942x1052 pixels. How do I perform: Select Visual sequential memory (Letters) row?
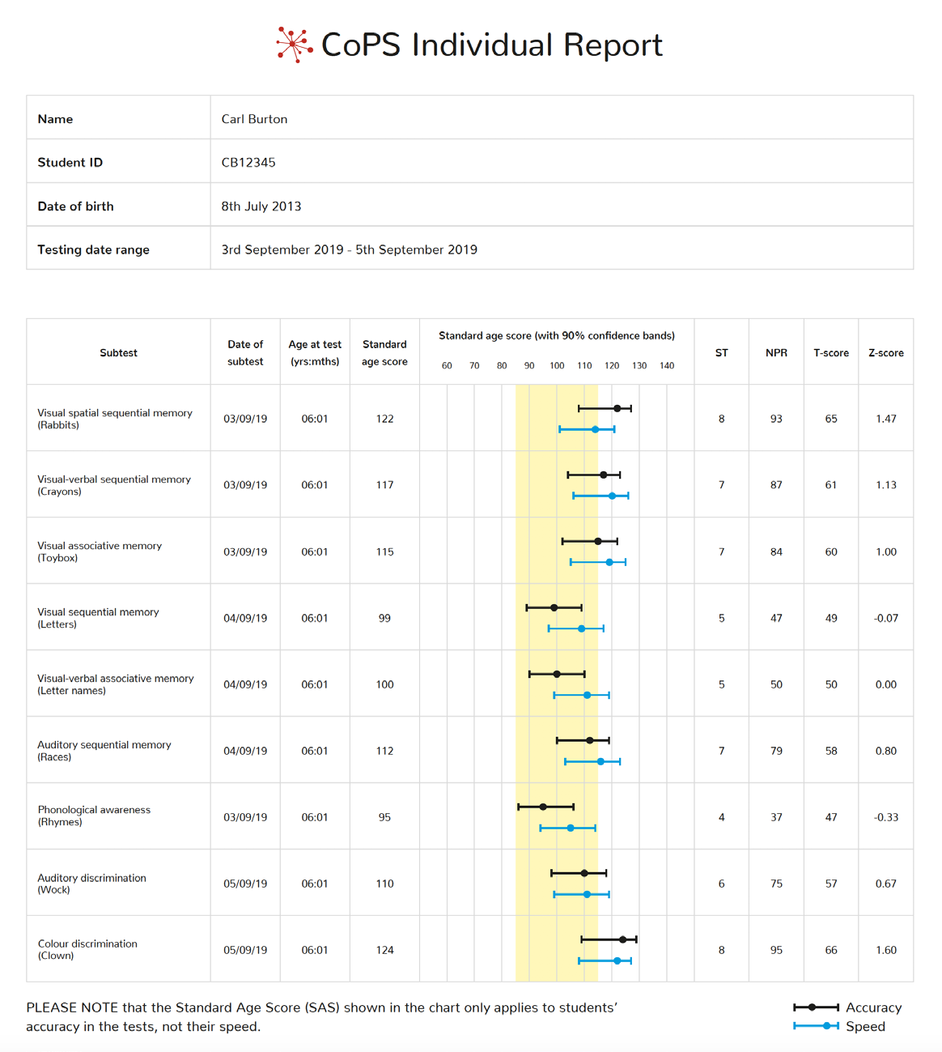pos(470,617)
